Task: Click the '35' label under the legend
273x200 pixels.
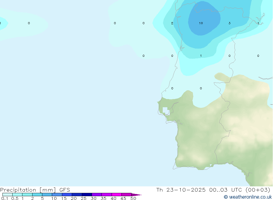Action: tap(103, 198)
